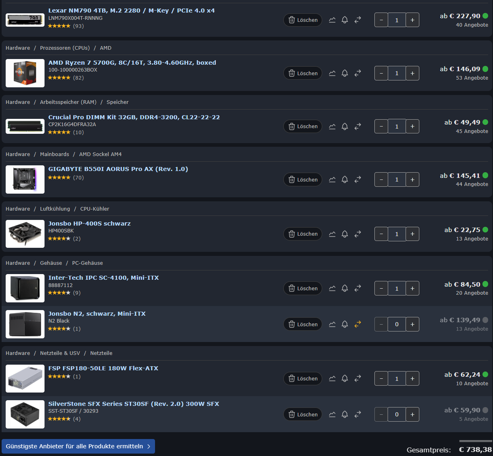Click swap arrows icon for Crucial Pro DIMM Kit
The width and height of the screenshot is (493, 456).
tap(358, 127)
